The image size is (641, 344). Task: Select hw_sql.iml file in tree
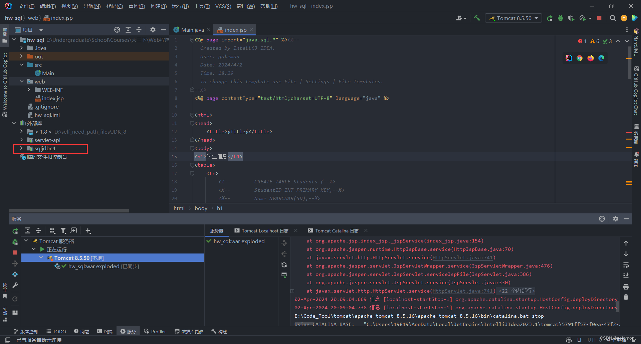point(47,115)
